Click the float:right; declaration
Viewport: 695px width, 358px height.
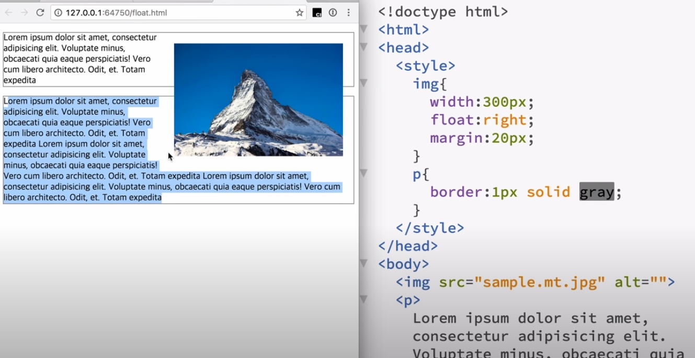(x=482, y=120)
